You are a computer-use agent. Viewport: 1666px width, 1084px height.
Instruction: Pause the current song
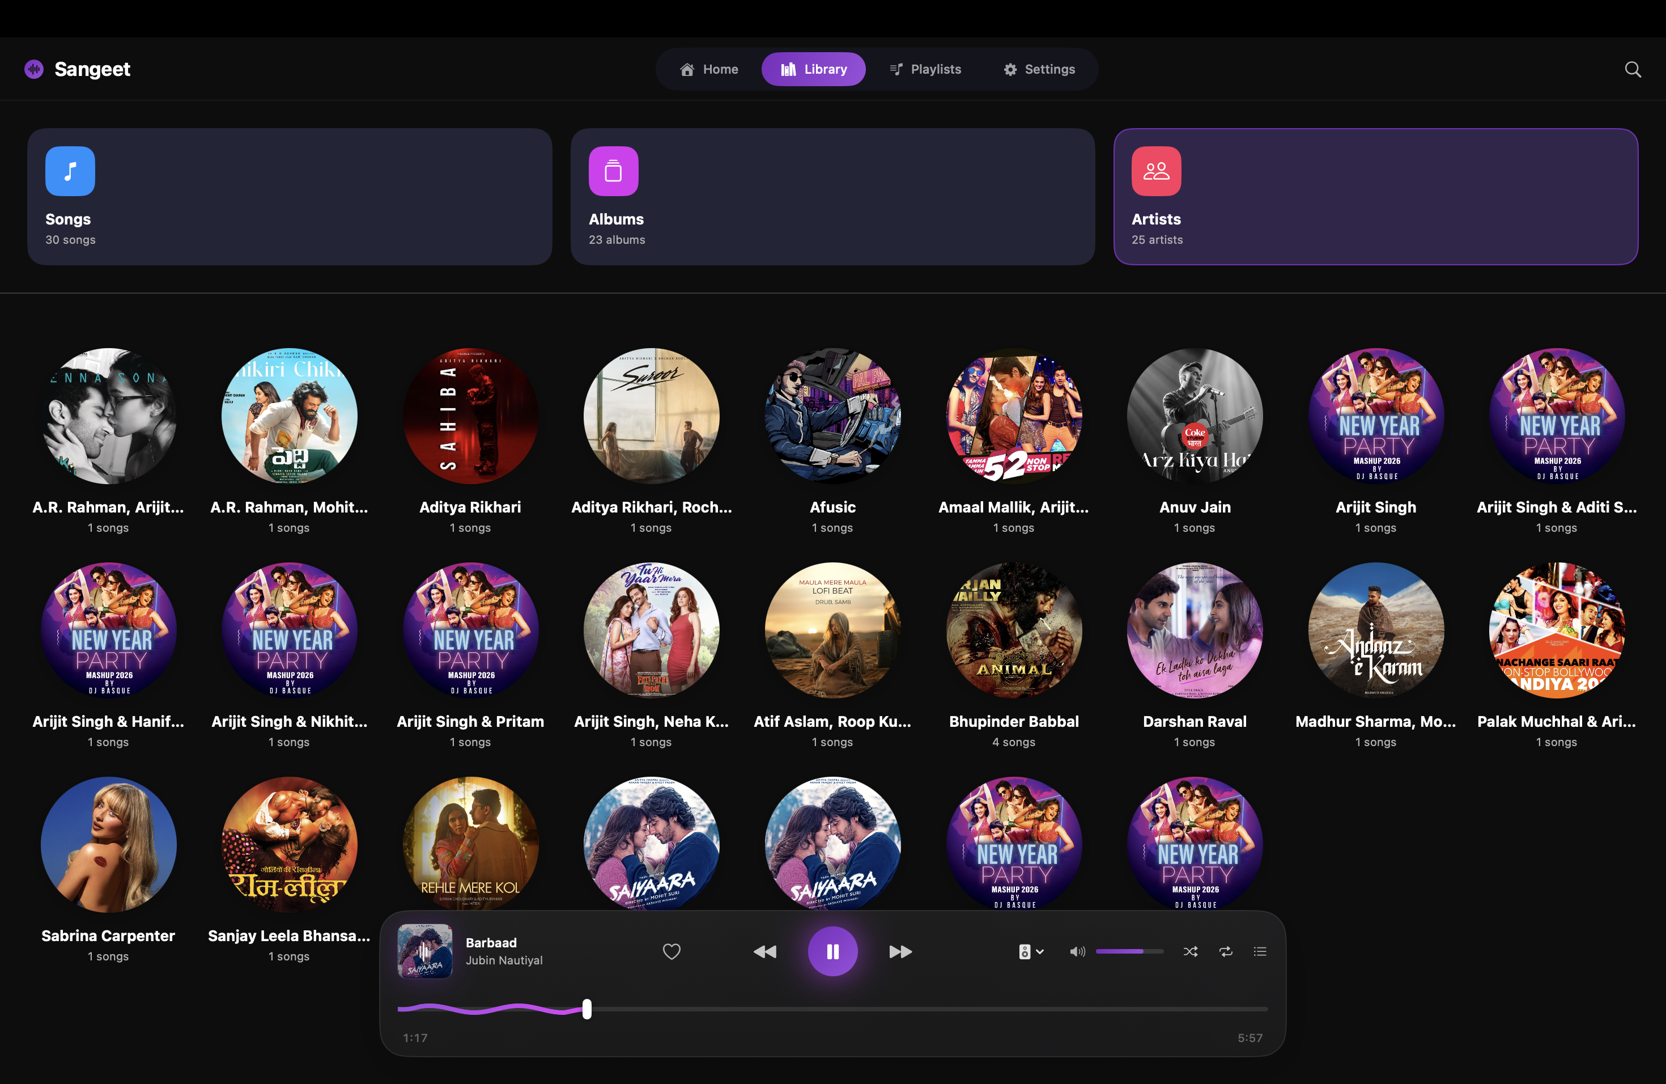832,951
